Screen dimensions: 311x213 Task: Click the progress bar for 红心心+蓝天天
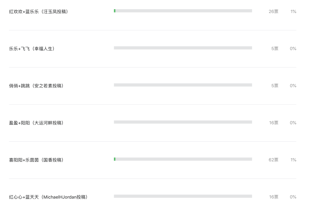pos(183,196)
